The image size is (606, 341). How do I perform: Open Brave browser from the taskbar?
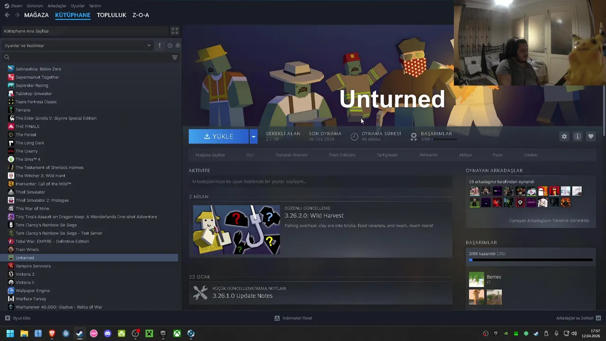point(52,333)
